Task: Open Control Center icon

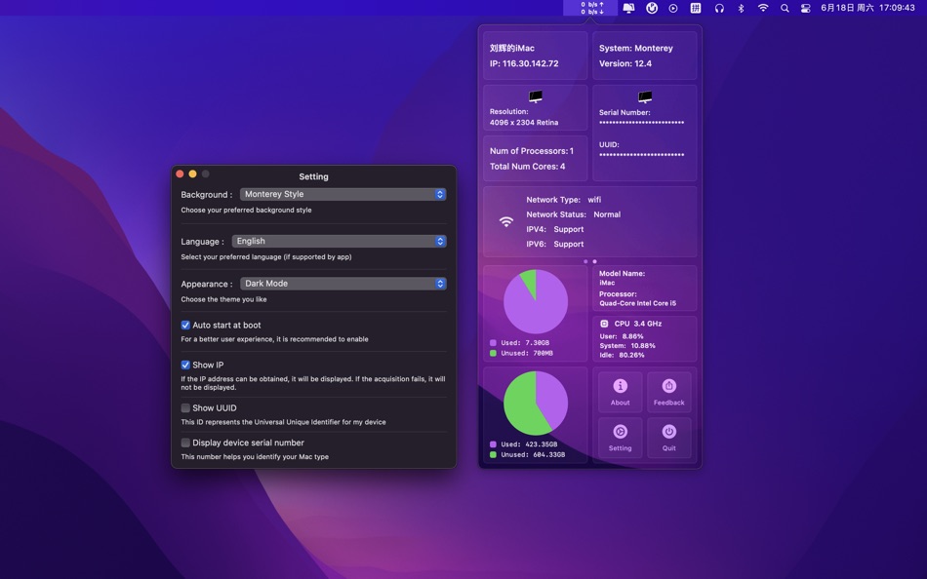Action: [x=805, y=8]
